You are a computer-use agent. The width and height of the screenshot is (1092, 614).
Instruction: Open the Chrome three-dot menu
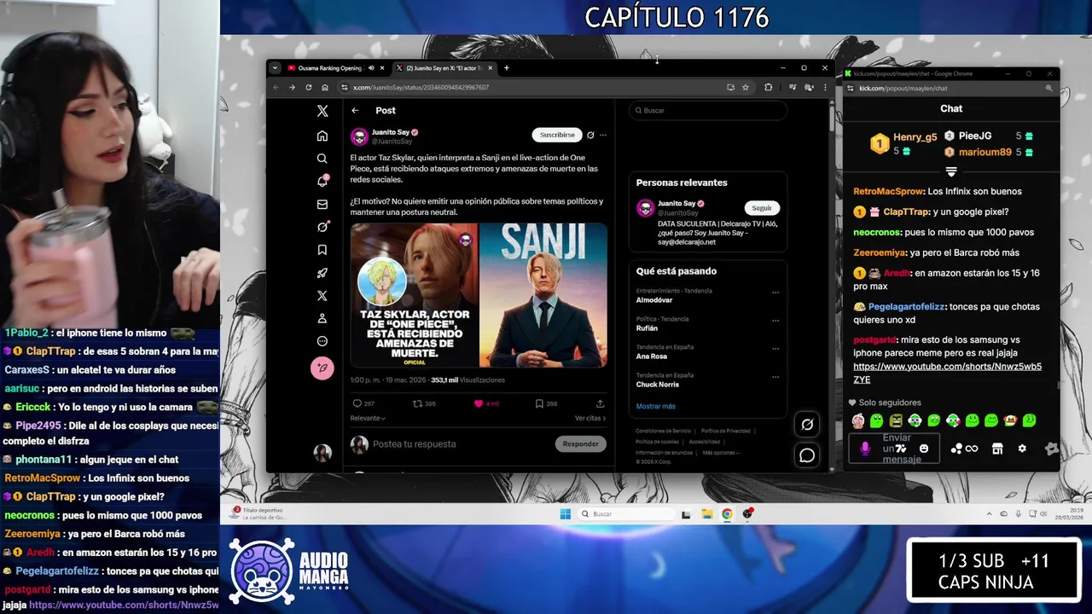coord(824,87)
